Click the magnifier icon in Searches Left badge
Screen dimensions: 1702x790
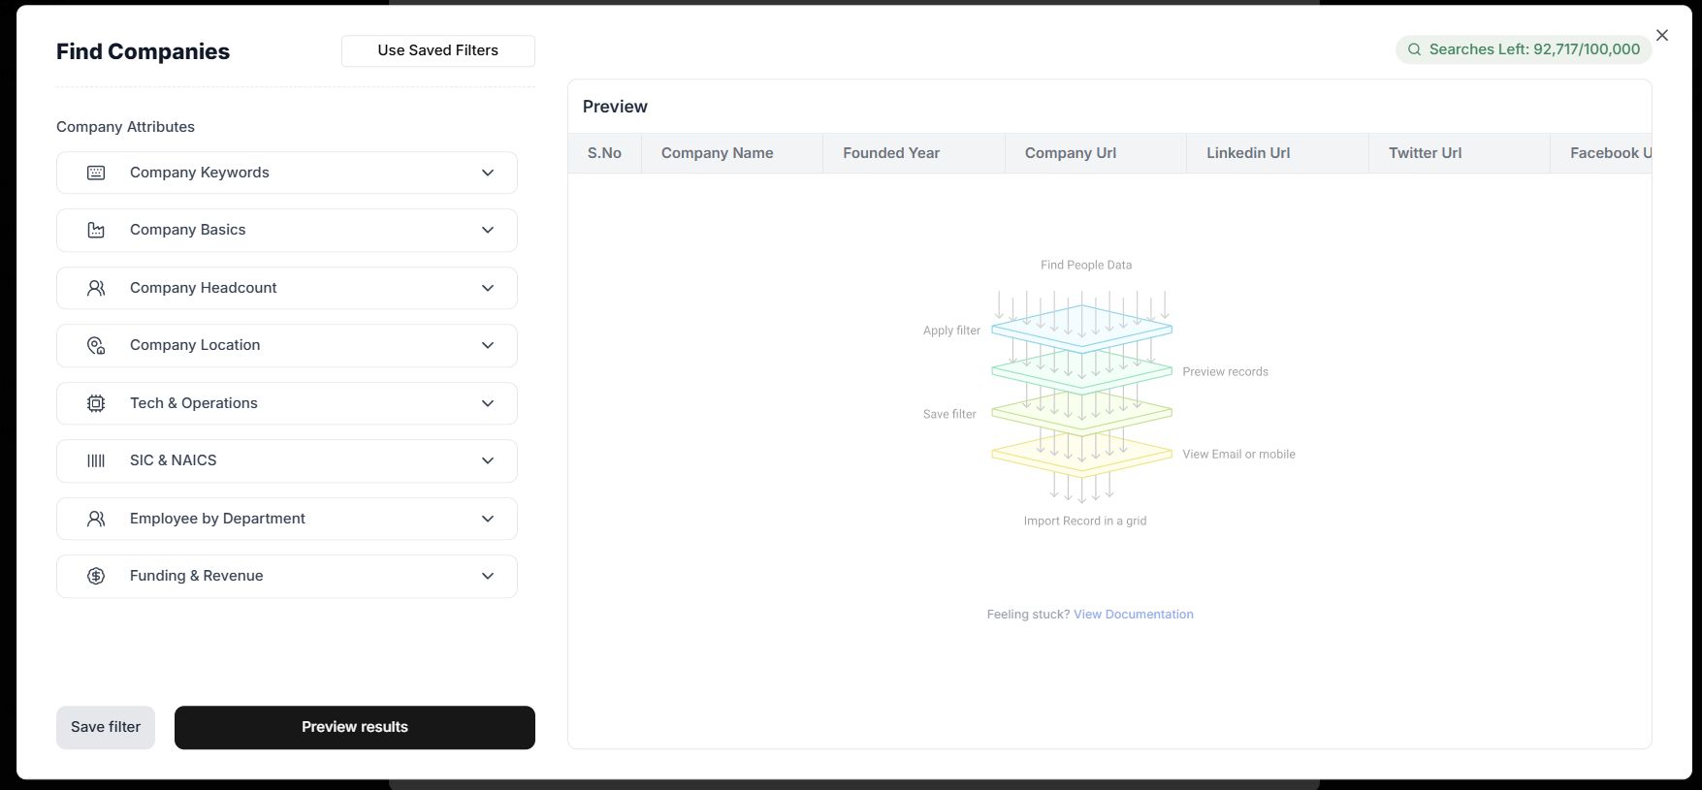click(1414, 49)
